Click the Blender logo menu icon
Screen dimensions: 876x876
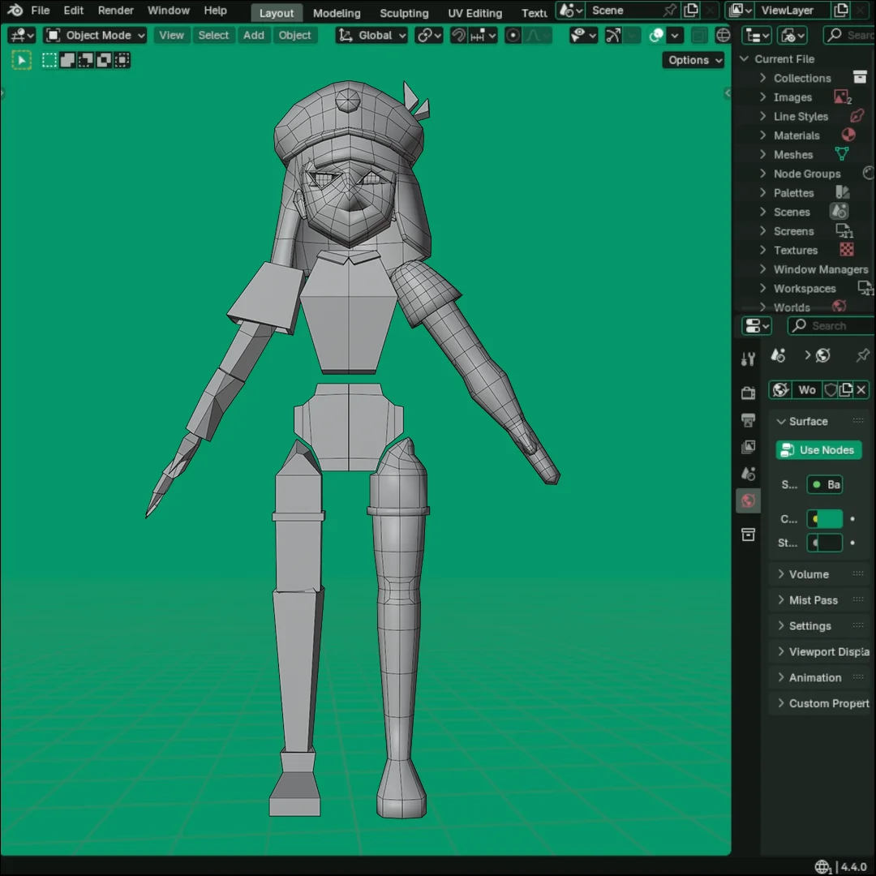15,11
